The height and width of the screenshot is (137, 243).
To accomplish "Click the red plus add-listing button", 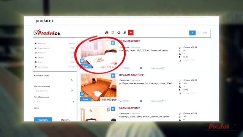I will click(131, 33).
